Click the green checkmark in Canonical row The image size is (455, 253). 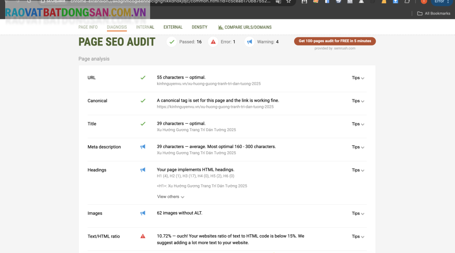coord(143,101)
